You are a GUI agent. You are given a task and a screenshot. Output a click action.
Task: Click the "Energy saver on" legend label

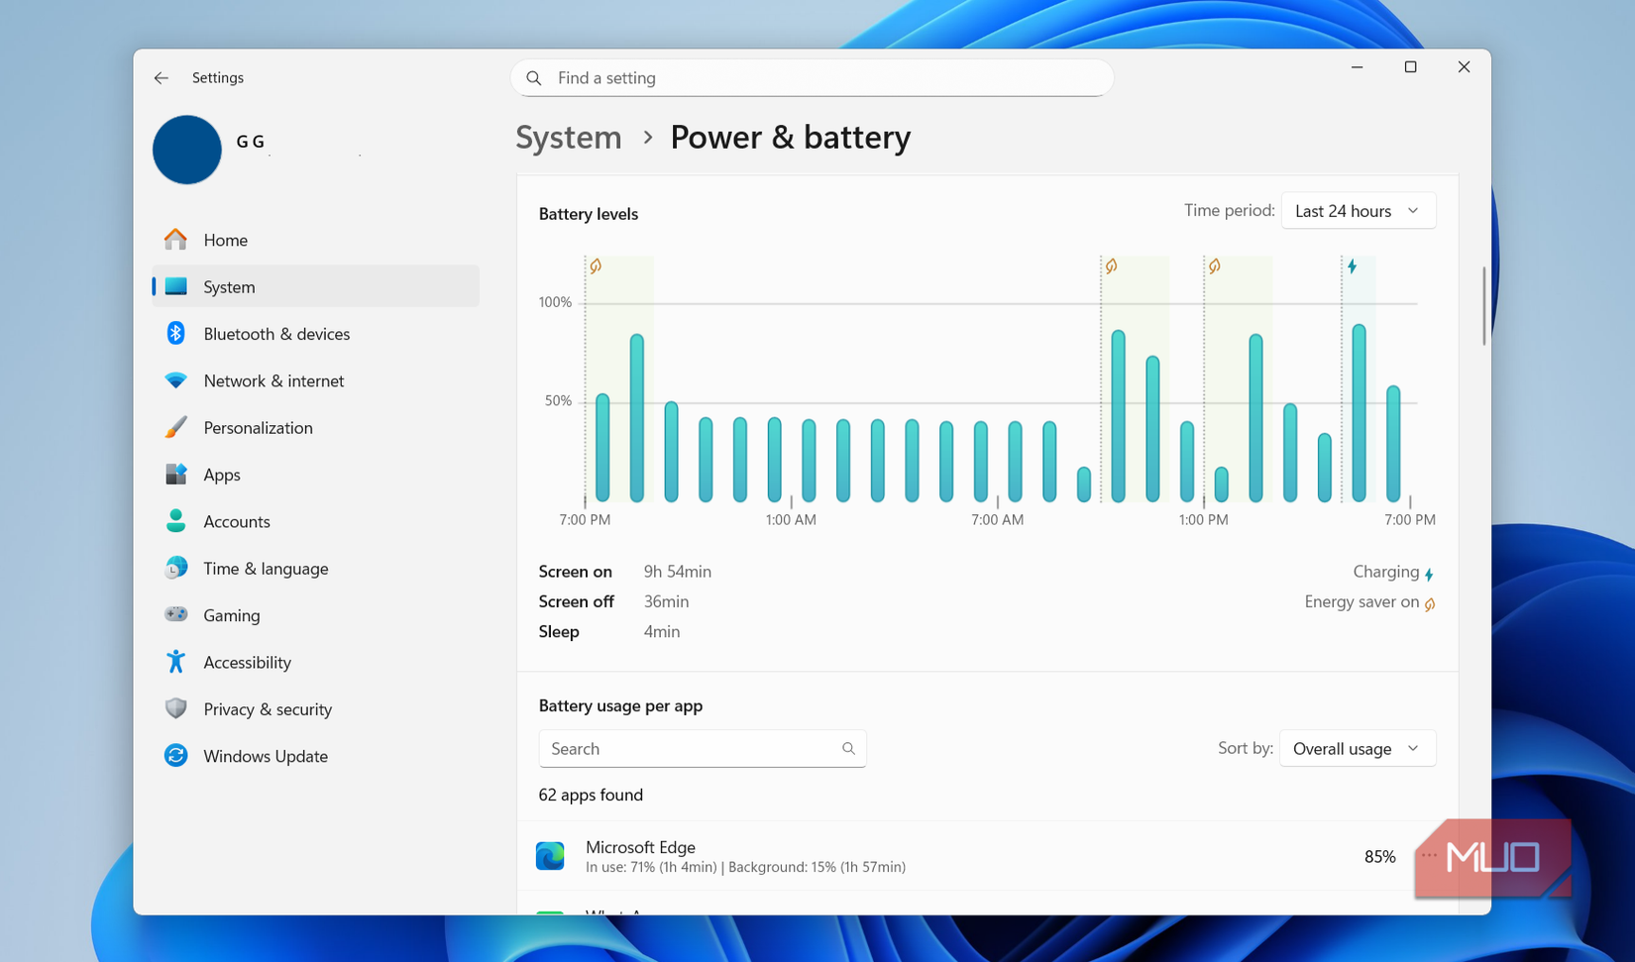click(x=1362, y=602)
